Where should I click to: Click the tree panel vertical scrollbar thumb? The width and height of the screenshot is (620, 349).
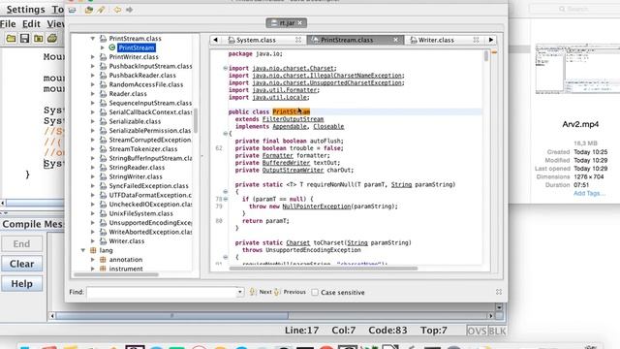coord(196,120)
